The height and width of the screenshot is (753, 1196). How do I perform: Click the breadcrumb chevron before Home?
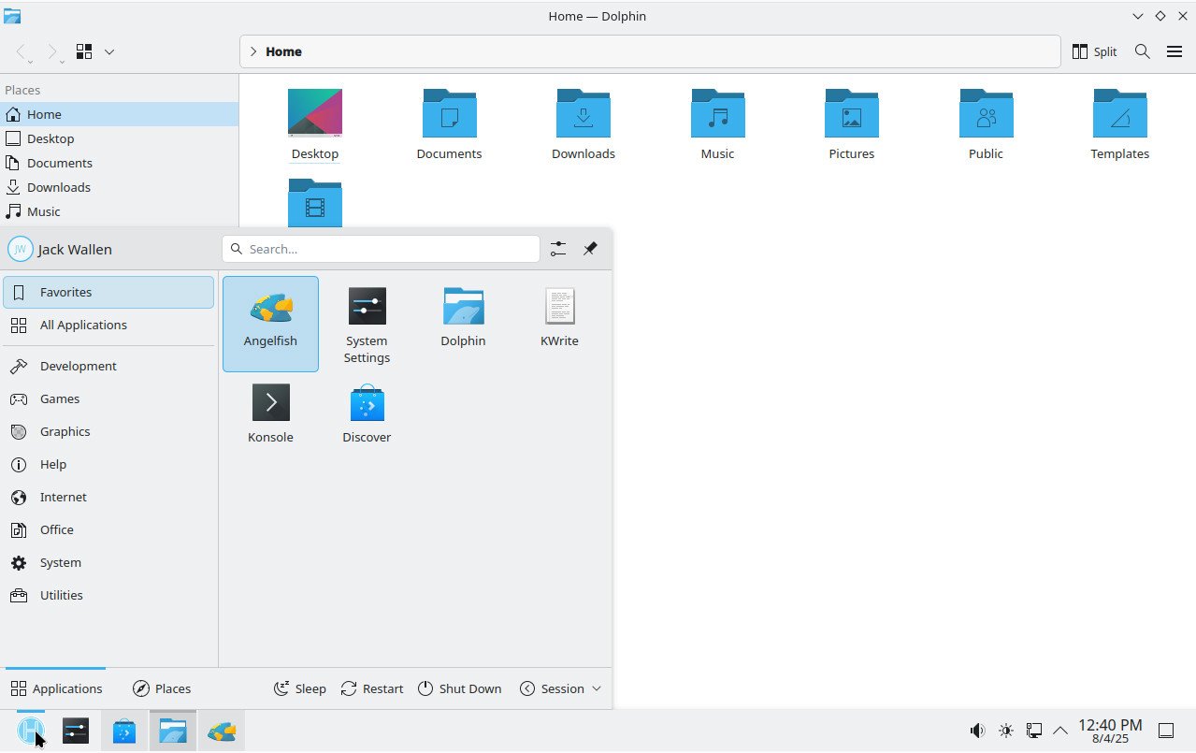click(252, 51)
